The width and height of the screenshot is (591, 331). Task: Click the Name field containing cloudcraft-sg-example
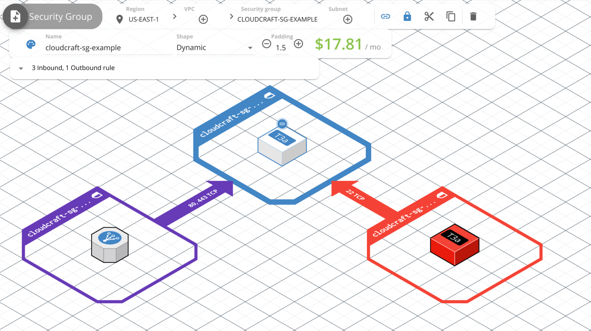point(108,48)
